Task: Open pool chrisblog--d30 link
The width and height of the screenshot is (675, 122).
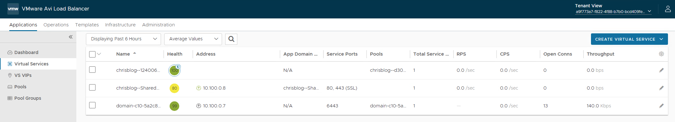Action: click(388, 70)
